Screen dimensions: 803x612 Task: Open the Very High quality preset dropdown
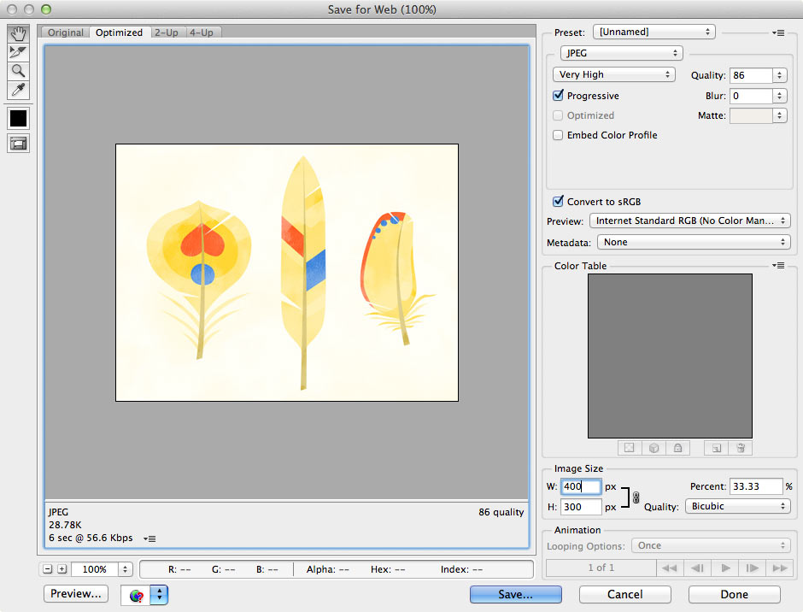pos(614,74)
